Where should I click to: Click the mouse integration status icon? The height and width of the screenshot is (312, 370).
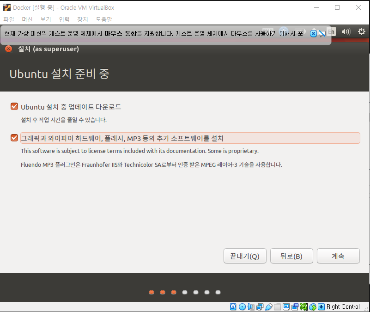point(313,306)
